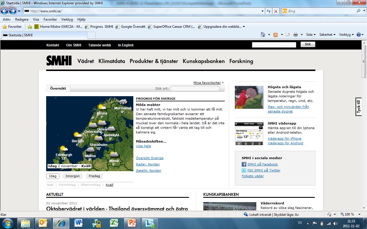Open the print options dropdown arrow
Image resolution: width=367 pixels, height=229 pixels.
pyautogui.click(x=302, y=35)
